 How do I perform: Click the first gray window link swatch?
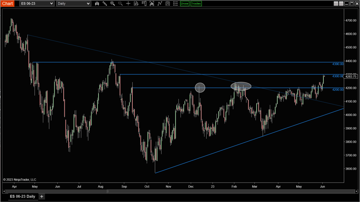(x=335, y=4)
